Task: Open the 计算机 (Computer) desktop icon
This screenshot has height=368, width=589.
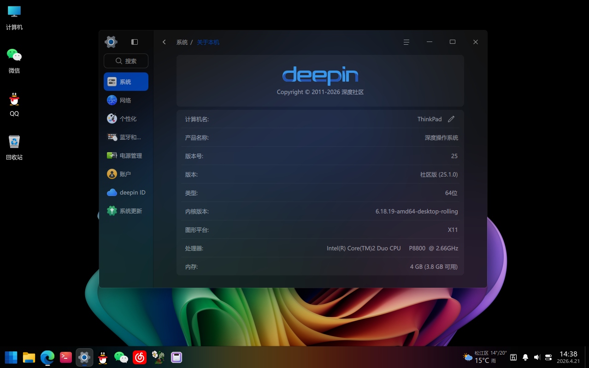Action: click(14, 18)
